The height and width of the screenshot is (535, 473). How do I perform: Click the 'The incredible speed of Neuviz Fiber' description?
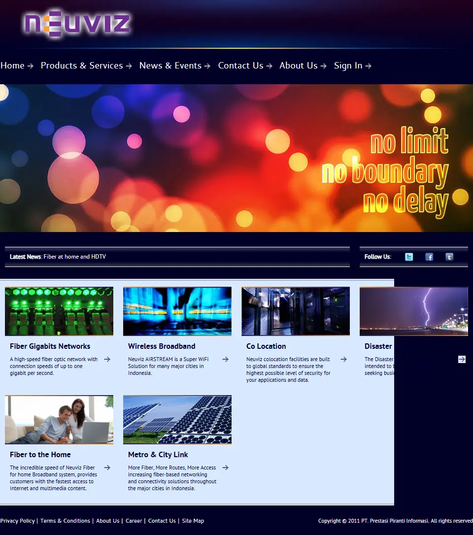click(53, 478)
